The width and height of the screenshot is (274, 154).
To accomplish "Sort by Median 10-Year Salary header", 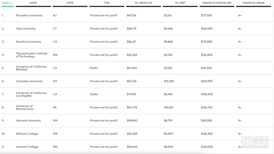I will 217,3.
